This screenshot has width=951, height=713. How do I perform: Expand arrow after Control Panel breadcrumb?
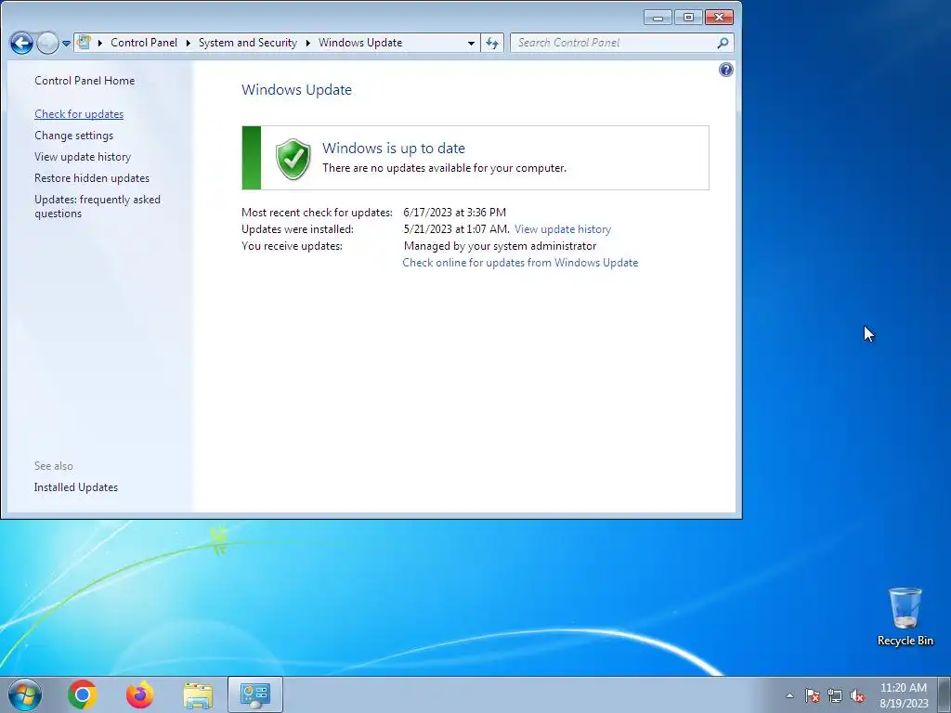point(188,43)
